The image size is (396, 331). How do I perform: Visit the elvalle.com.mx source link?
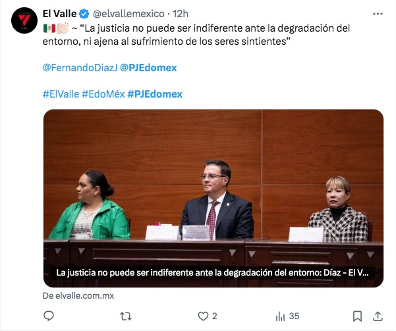tap(78, 295)
